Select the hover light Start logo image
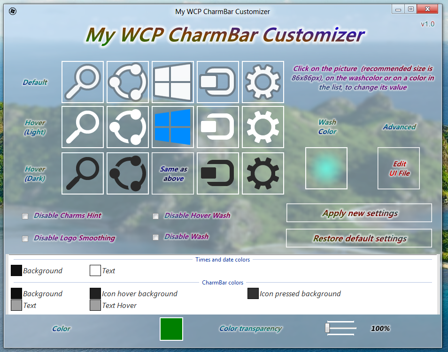The image size is (448, 352). coord(173,127)
